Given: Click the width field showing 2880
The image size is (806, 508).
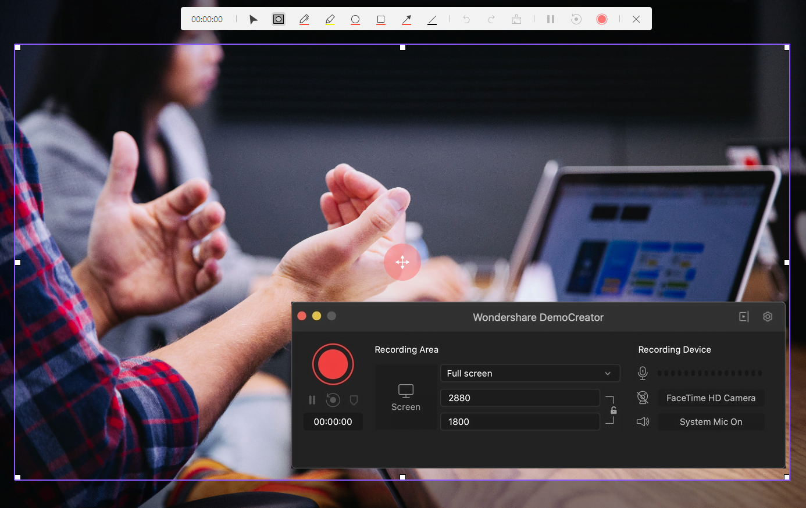Looking at the screenshot, I should (x=520, y=398).
